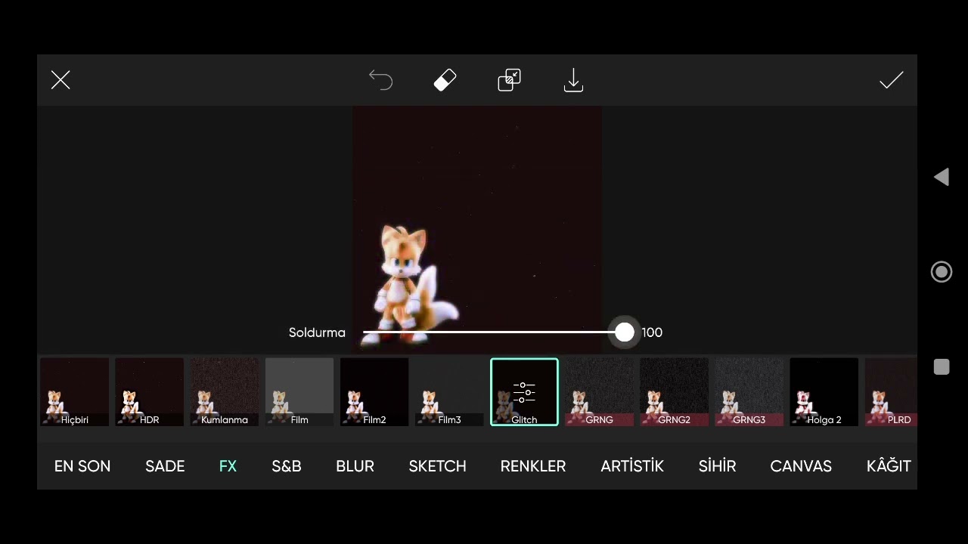968x544 pixels.
Task: Choose the Film3 filter
Action: pyautogui.click(x=449, y=392)
